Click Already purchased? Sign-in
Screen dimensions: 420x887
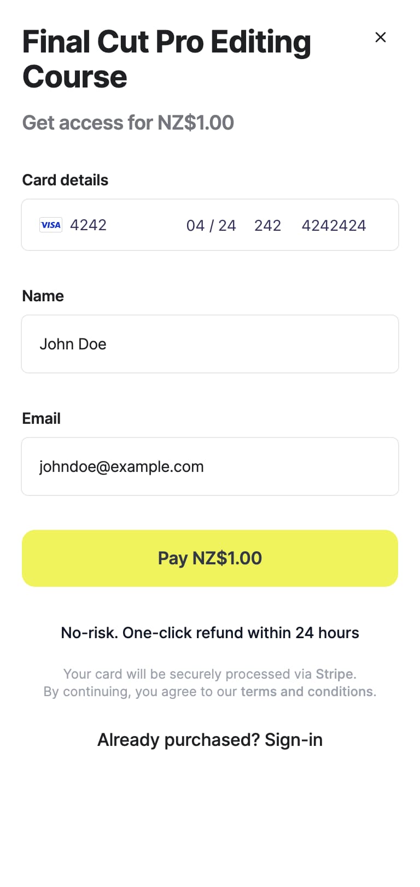pos(210,740)
